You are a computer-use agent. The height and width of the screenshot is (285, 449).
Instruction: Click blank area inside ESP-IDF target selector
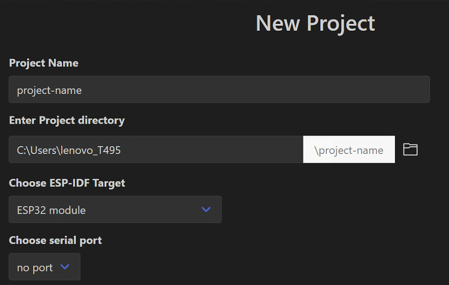point(143,209)
